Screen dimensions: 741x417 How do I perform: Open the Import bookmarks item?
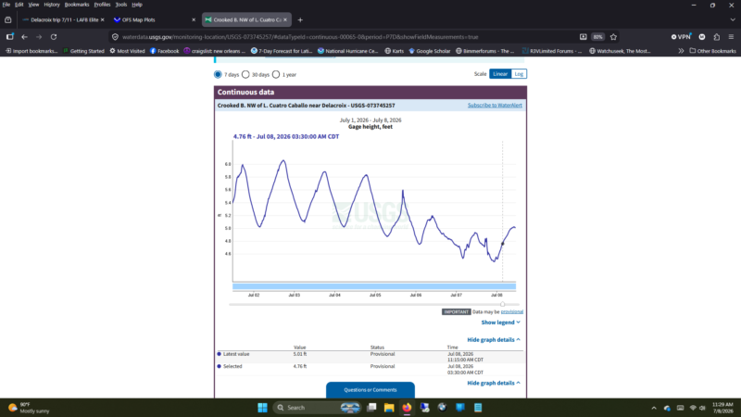coord(31,51)
